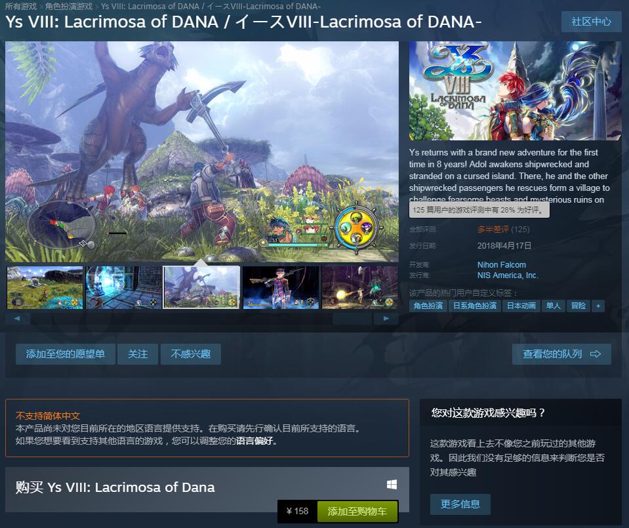Click the 所有游戏 breadcrumb link
Screen dimensions: 629x528
[20, 7]
